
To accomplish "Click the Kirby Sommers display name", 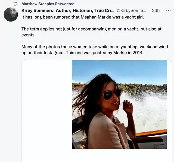I will coord(68,11).
